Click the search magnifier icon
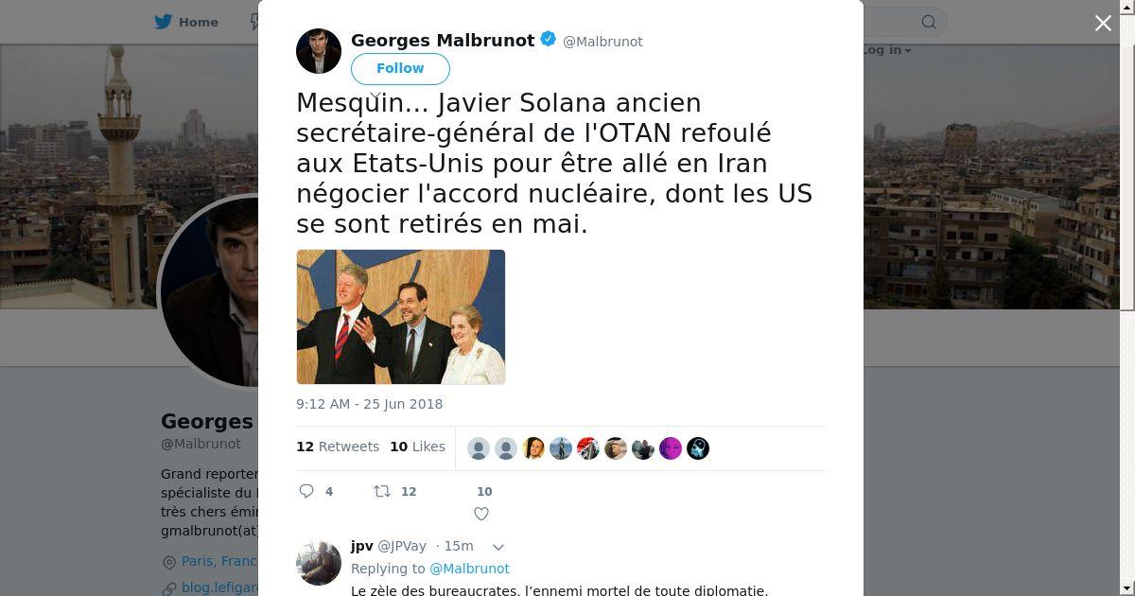 point(929,22)
